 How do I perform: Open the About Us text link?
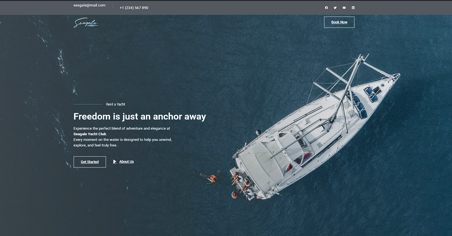(126, 162)
